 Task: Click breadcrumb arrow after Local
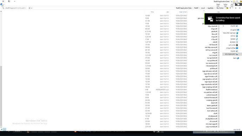click(x=200, y=8)
